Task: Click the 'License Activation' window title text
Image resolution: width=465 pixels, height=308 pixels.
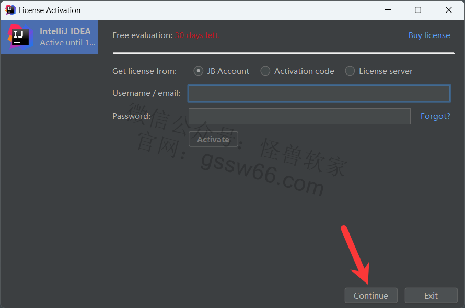Action: point(50,10)
